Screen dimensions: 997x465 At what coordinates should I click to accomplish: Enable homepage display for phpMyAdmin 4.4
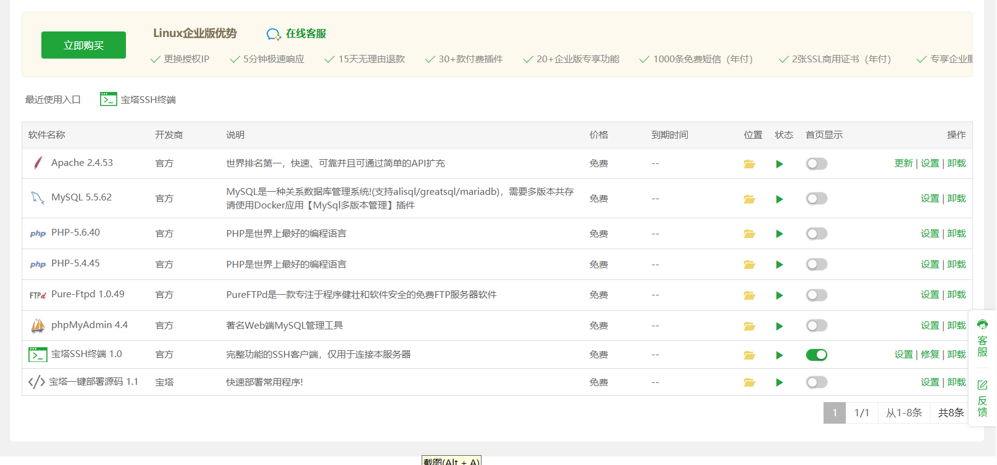click(x=816, y=326)
